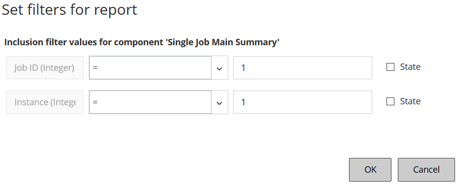The image size is (457, 186).
Task: Click the value '1' in the Job ID row
Action: coord(244,68)
